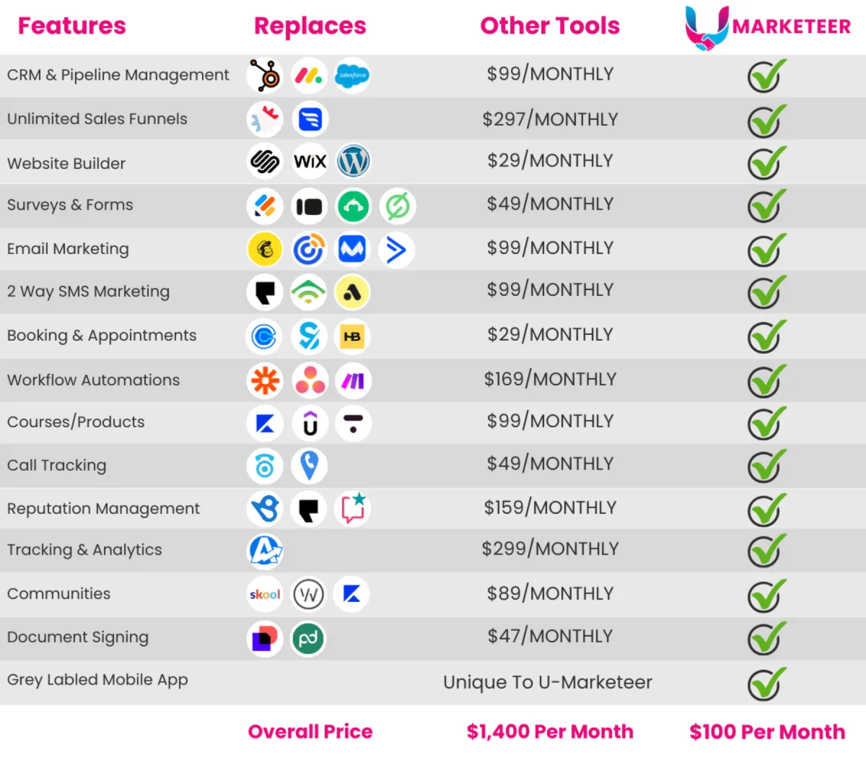Click the $100 Per Month price text
This screenshot has height=758, width=866.
click(767, 732)
